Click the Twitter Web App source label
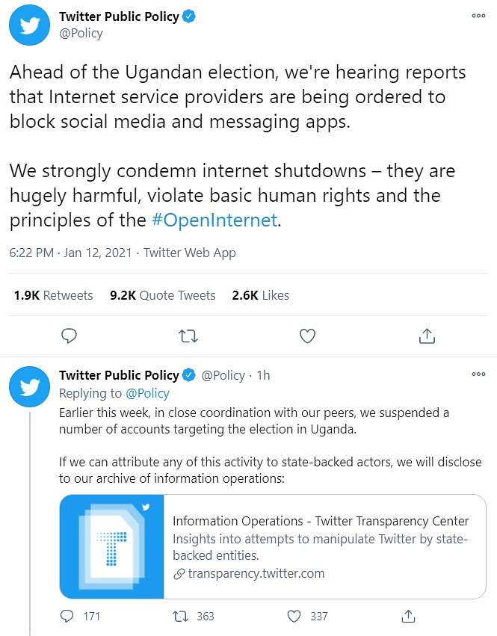This screenshot has height=636, width=497. (x=190, y=253)
